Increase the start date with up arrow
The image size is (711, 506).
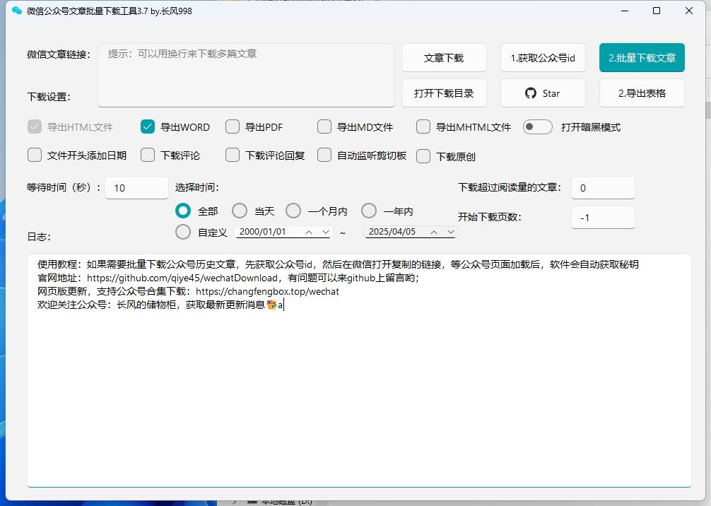(309, 232)
